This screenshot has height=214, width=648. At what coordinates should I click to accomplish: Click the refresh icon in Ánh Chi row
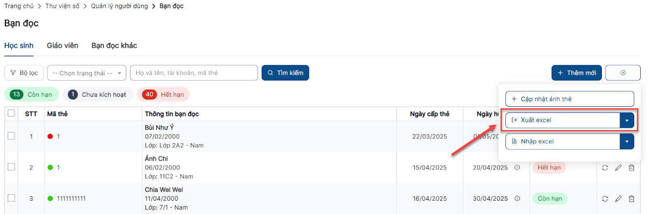[605, 167]
